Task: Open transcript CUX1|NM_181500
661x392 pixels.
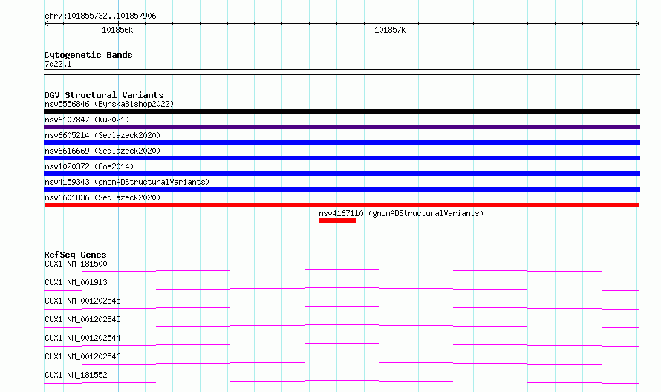Action: tap(76, 264)
